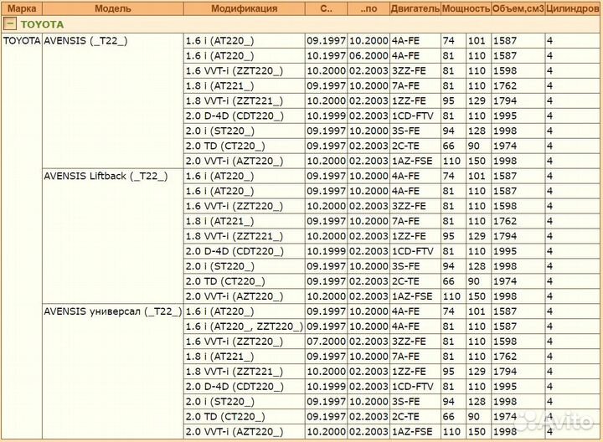Screen dimensions: 603x442
Task: Click the ..по end date column header
Action: (368, 8)
